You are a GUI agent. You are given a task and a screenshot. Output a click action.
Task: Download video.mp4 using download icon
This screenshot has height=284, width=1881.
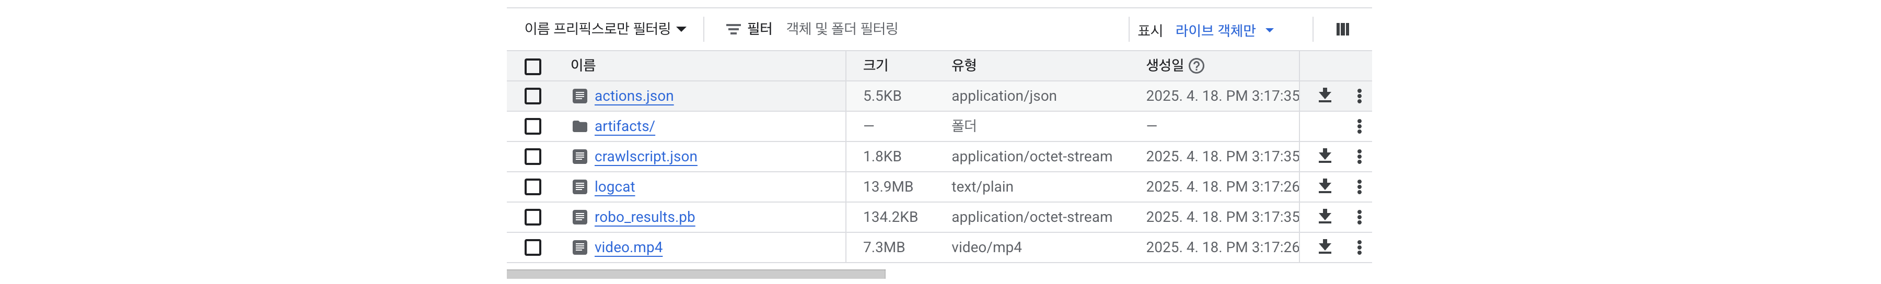(1325, 247)
